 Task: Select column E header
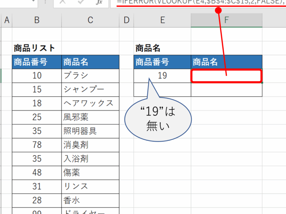[162, 20]
